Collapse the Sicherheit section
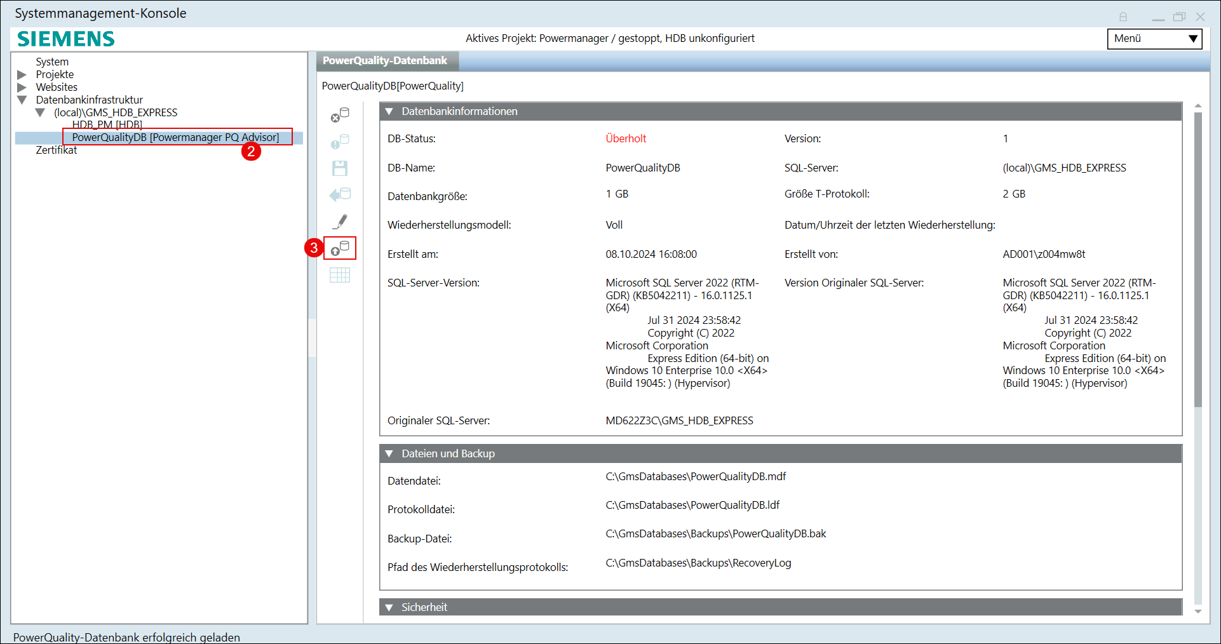 [x=389, y=608]
